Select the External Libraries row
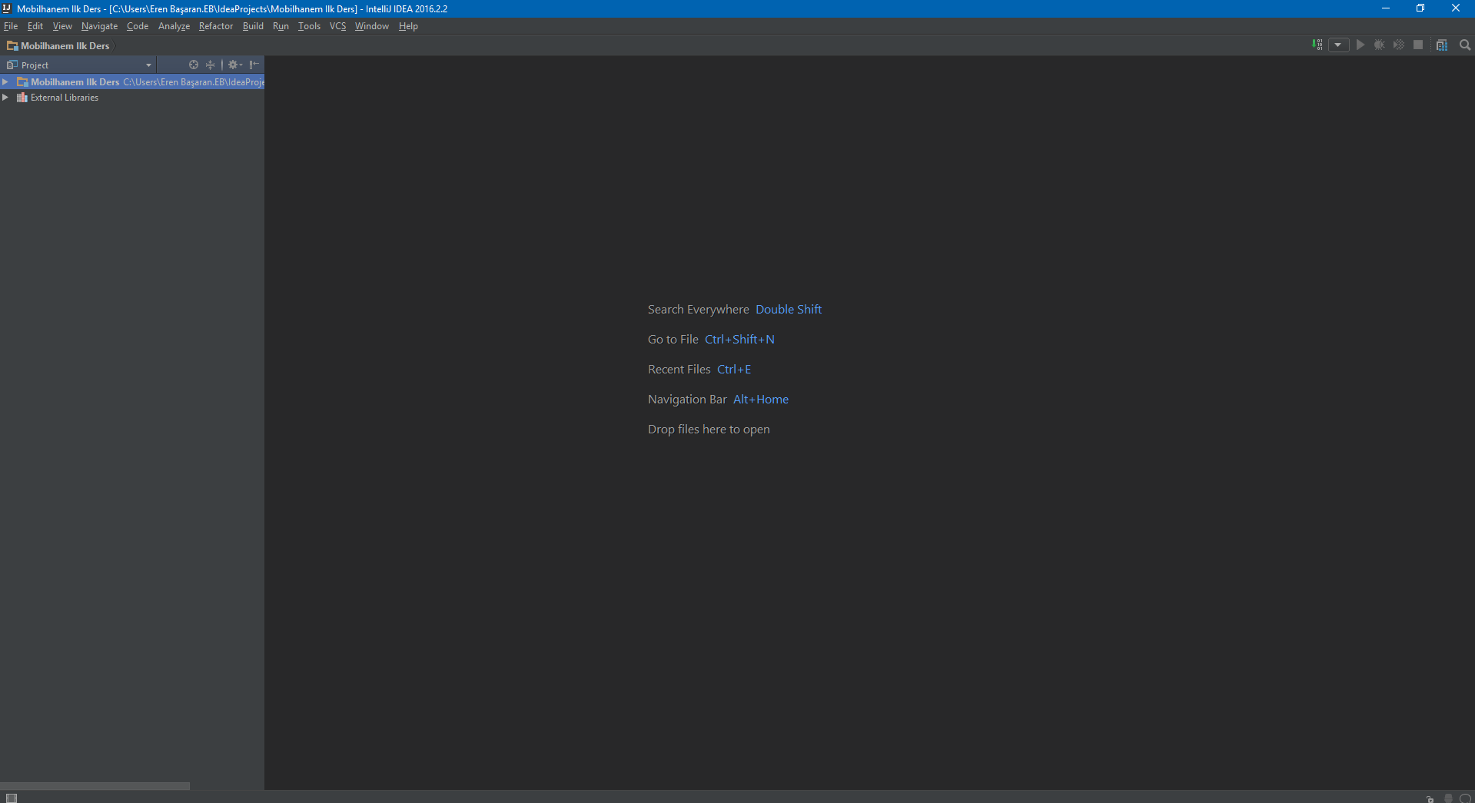The height and width of the screenshot is (803, 1475). (x=132, y=98)
